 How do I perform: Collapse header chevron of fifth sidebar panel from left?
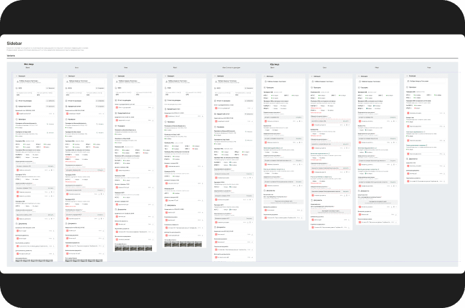click(216, 76)
